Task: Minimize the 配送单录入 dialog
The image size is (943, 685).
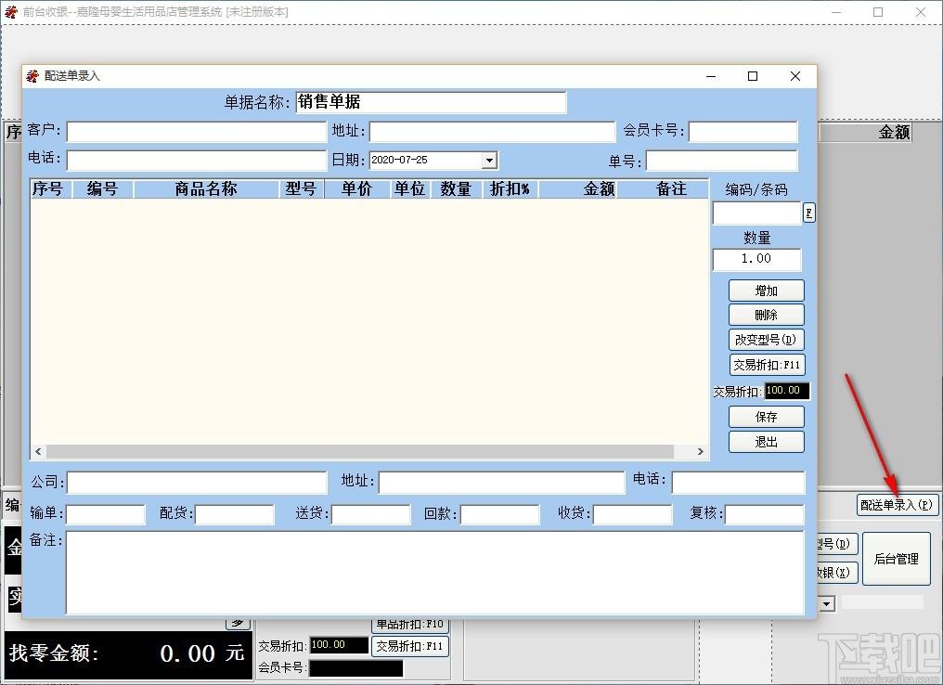Action: pyautogui.click(x=711, y=76)
